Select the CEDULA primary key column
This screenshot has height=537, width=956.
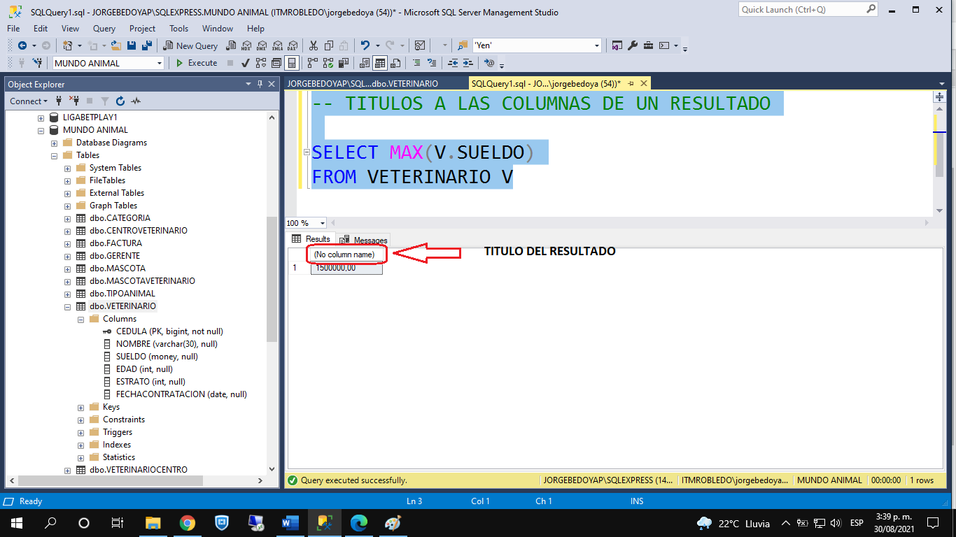pos(169,331)
